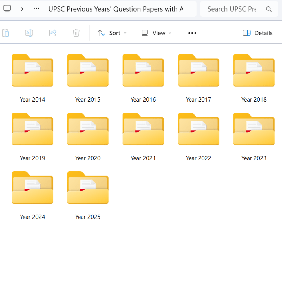Open the Year 2014 folder
The height and width of the screenshot is (282, 282).
(x=32, y=70)
